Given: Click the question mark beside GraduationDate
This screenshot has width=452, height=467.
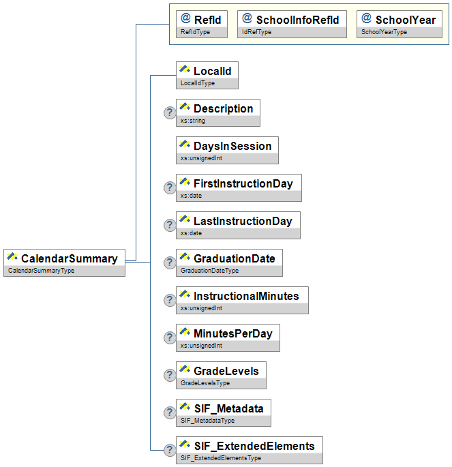Looking at the screenshot, I should click(170, 263).
